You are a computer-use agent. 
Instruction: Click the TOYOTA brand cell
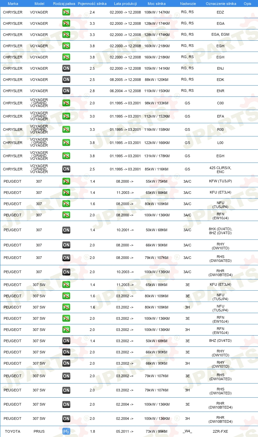(x=13, y=431)
